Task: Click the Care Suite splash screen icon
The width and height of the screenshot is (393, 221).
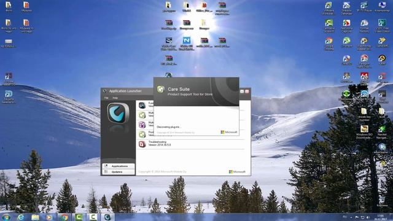Action: pos(161,89)
